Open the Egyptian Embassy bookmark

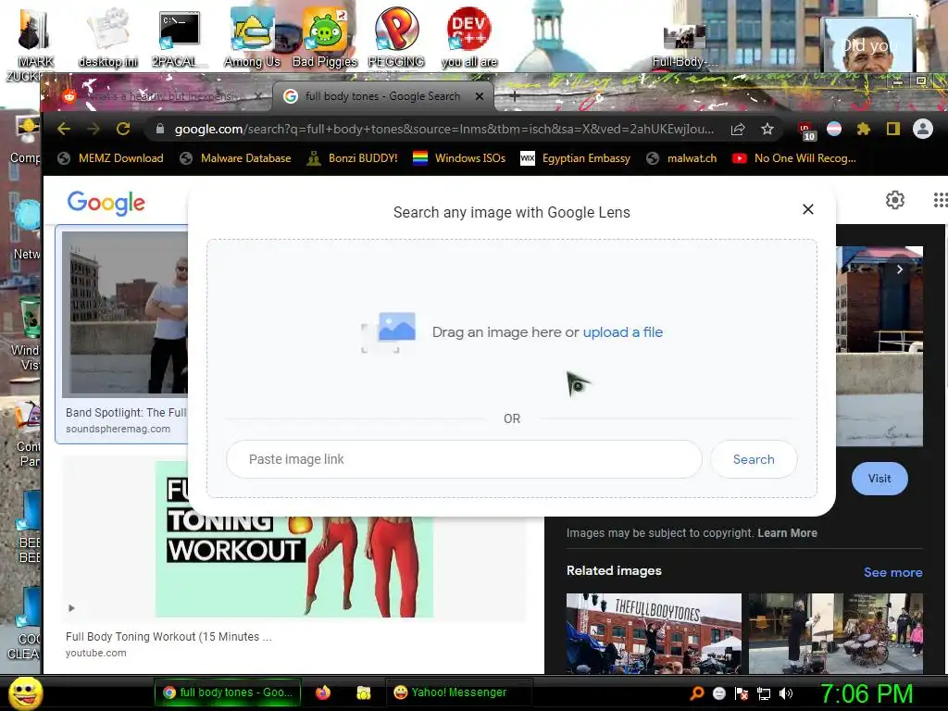576,158
